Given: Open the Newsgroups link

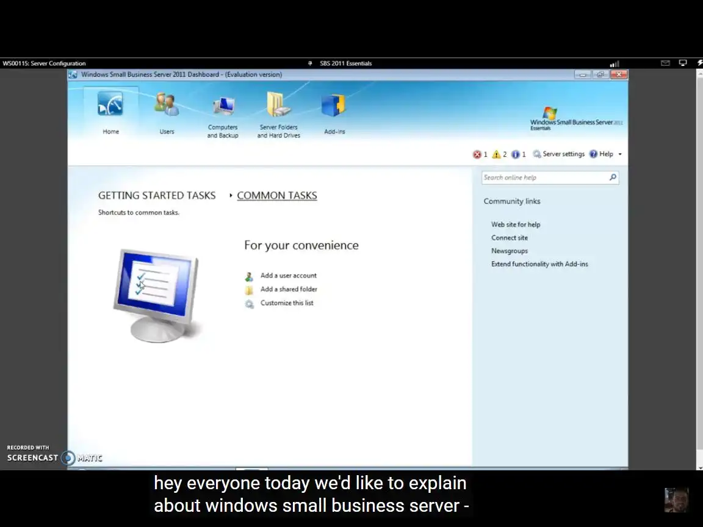Looking at the screenshot, I should coord(510,251).
